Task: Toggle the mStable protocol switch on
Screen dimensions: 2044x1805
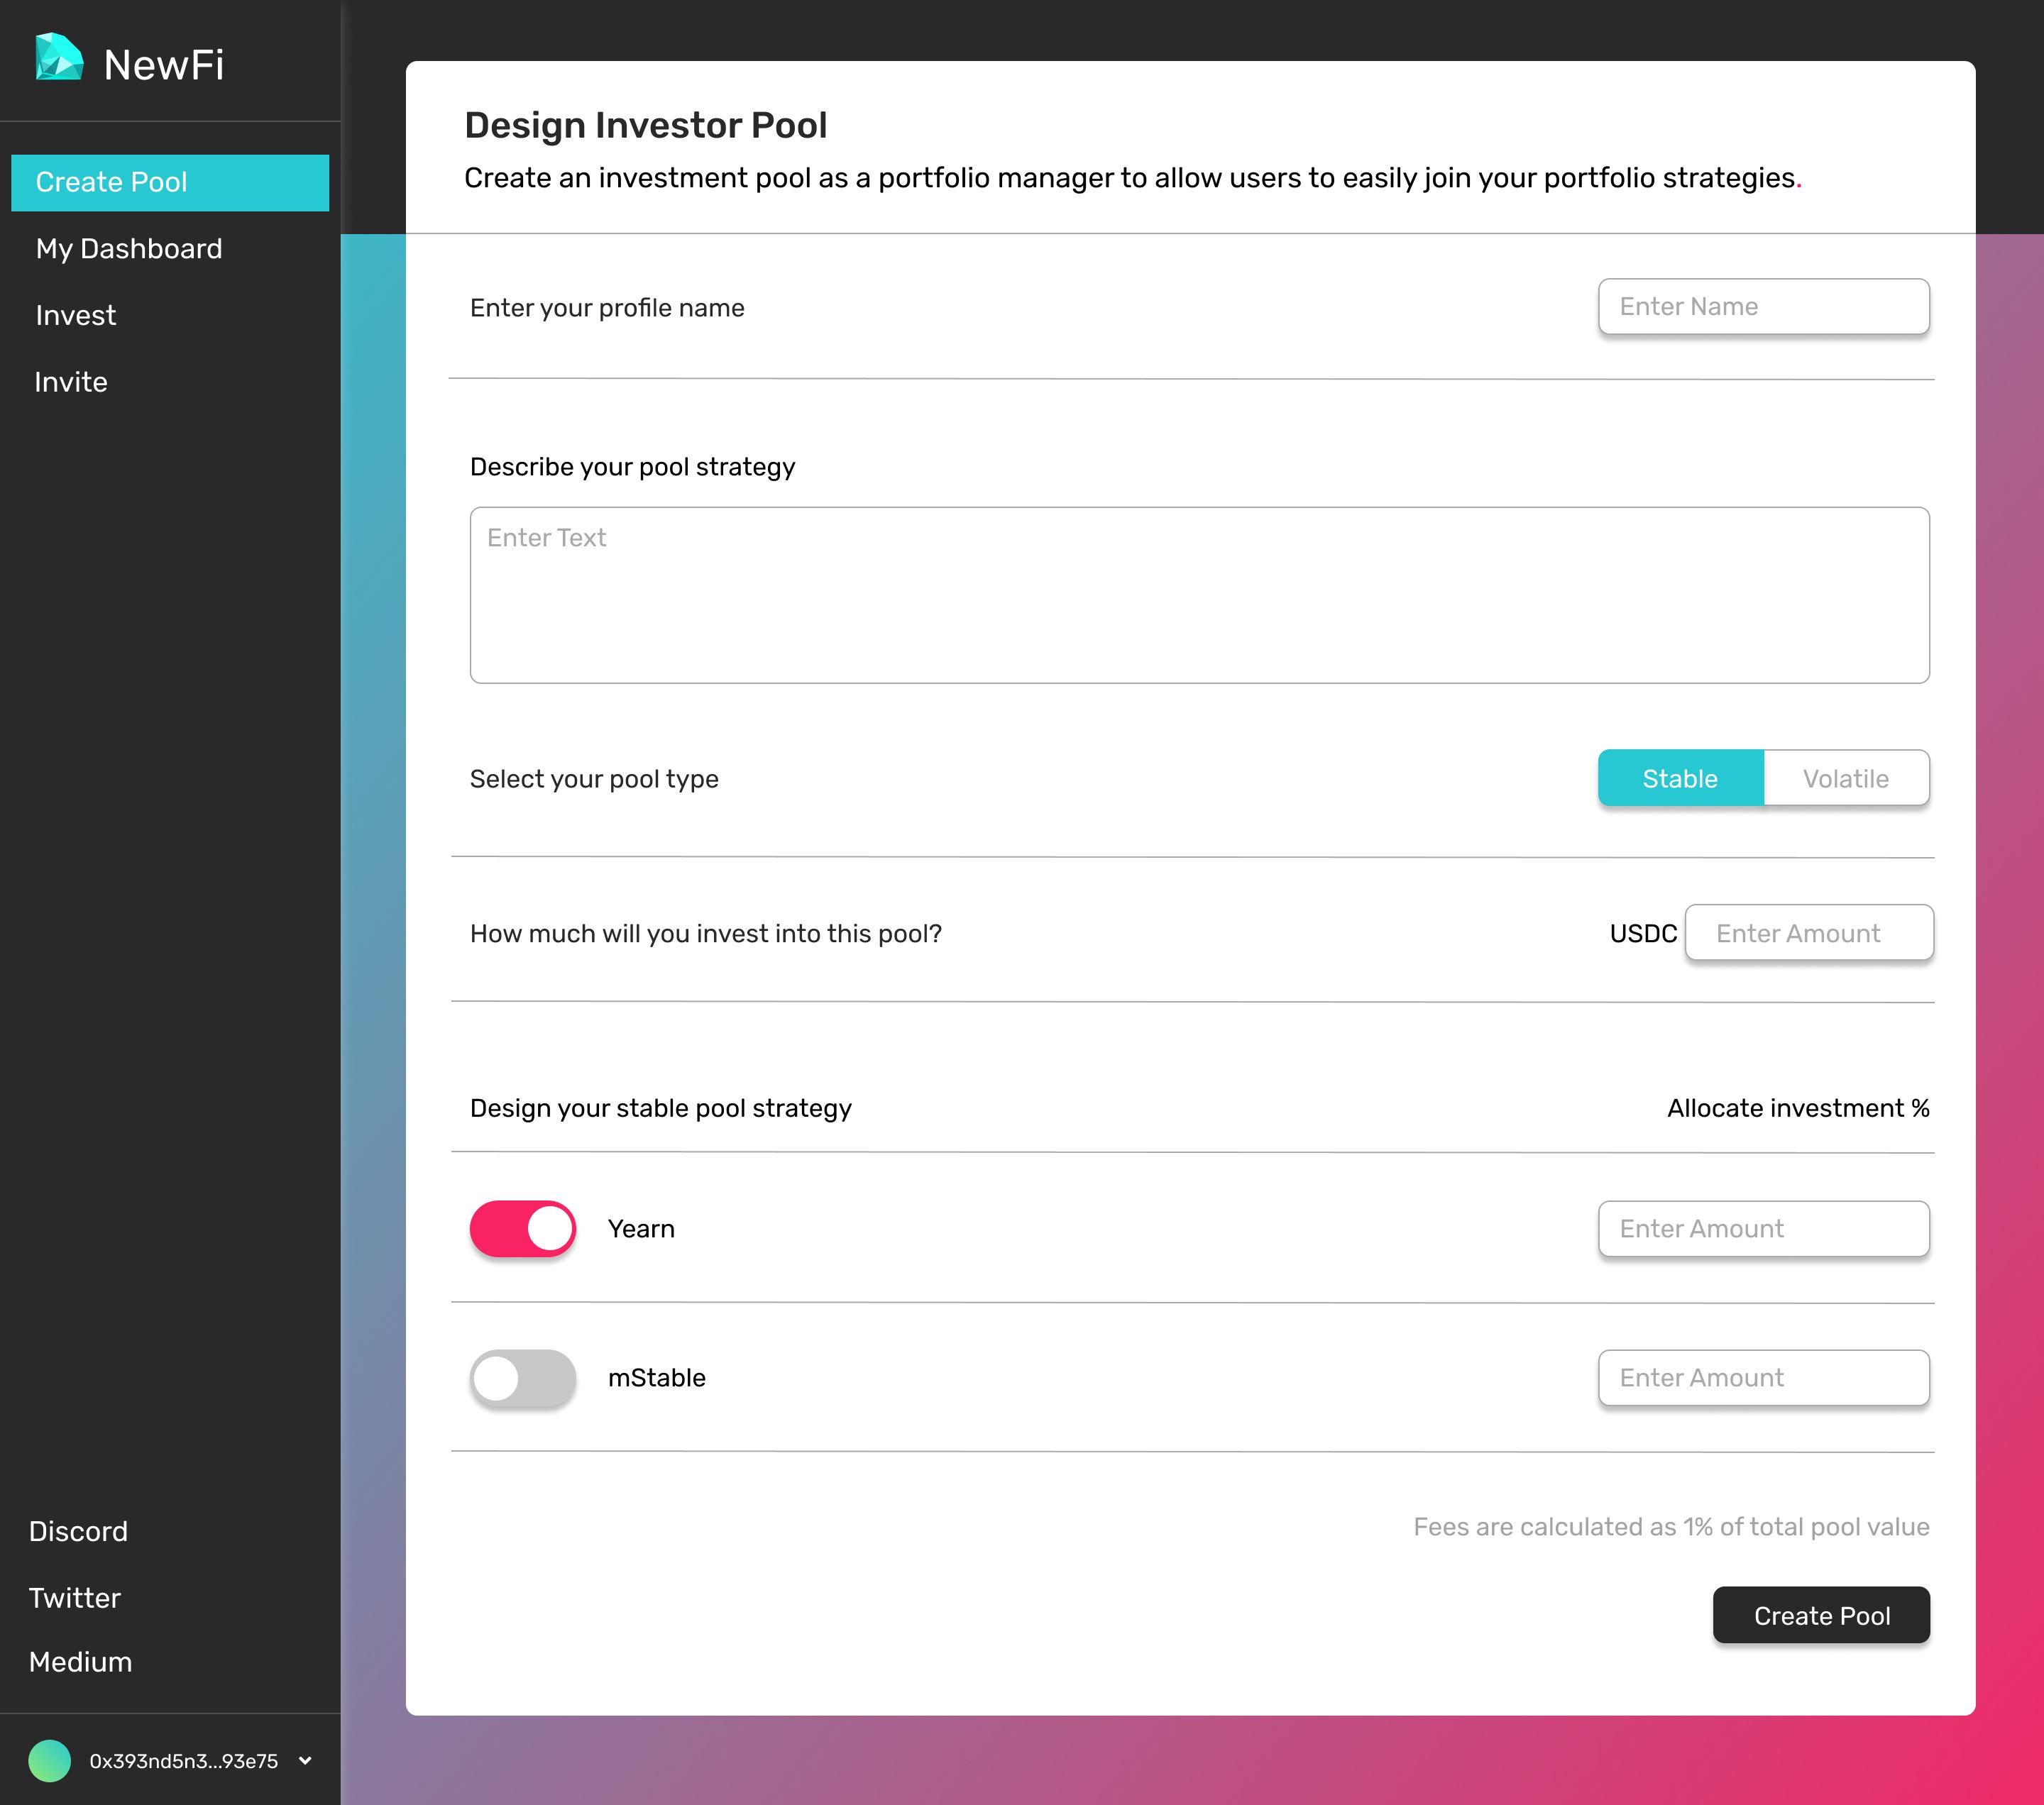Action: pos(523,1378)
